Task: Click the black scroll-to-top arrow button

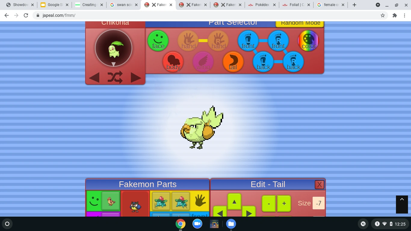Action: click(402, 204)
